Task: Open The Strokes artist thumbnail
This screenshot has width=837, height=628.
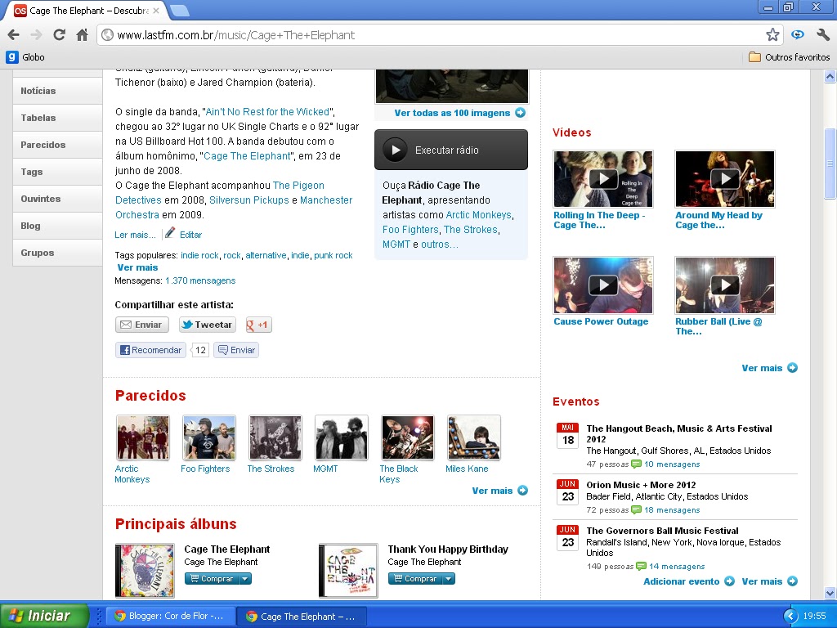Action: pos(275,438)
